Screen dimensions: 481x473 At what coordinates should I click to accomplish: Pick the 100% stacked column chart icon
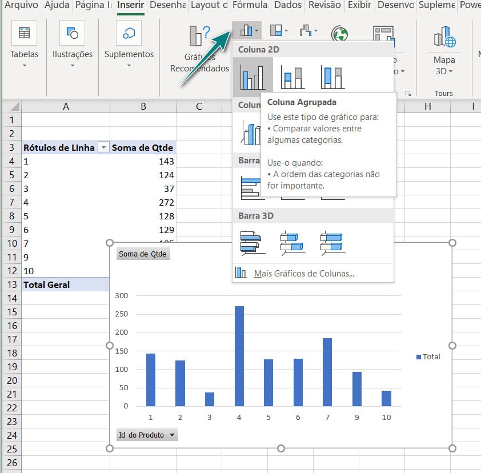(x=332, y=77)
